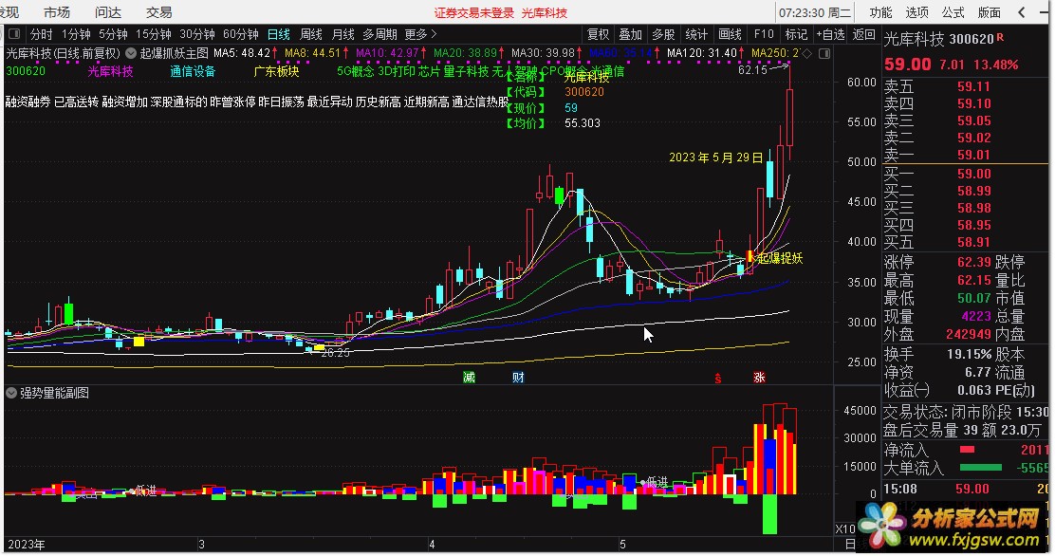Open the 选项 menu
The height and width of the screenshot is (556, 1055).
[917, 12]
